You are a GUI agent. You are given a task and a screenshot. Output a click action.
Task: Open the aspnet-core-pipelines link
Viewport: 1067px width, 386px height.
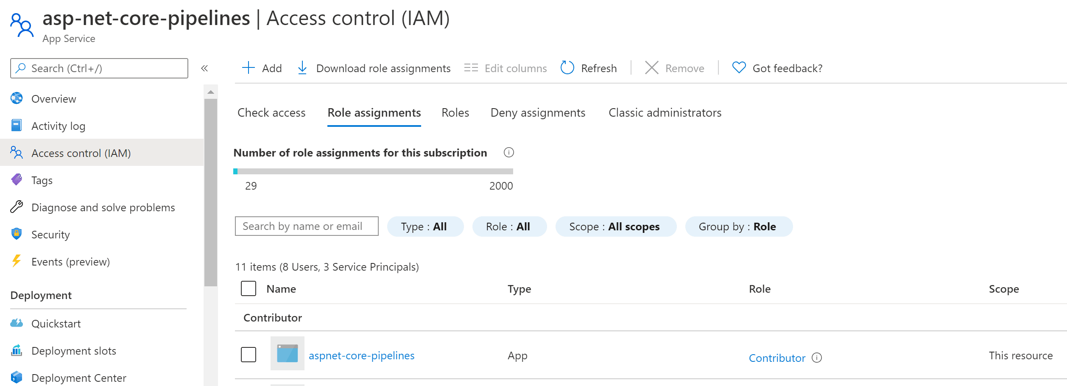tap(362, 355)
